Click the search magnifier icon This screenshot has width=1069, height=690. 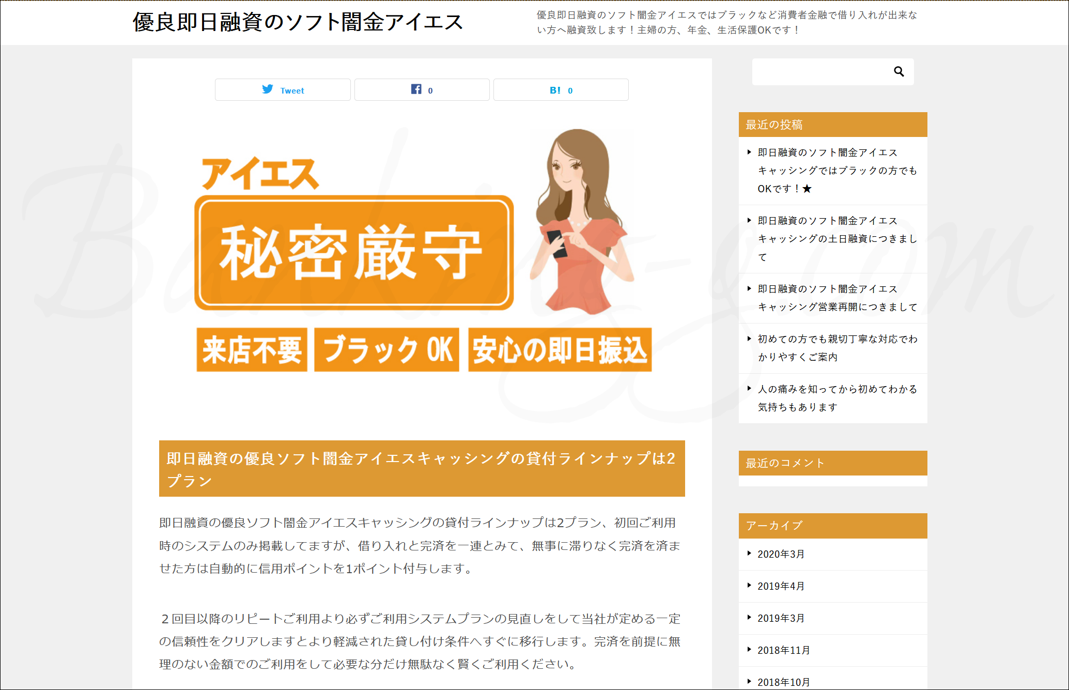pos(898,72)
